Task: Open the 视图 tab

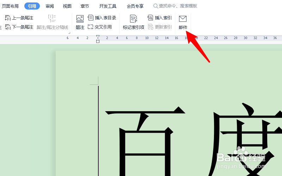Action: coord(67,6)
